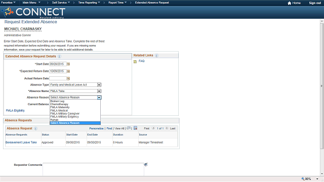Click Personalize in the grid header
This screenshot has height=182, width=324.
click(96, 128)
